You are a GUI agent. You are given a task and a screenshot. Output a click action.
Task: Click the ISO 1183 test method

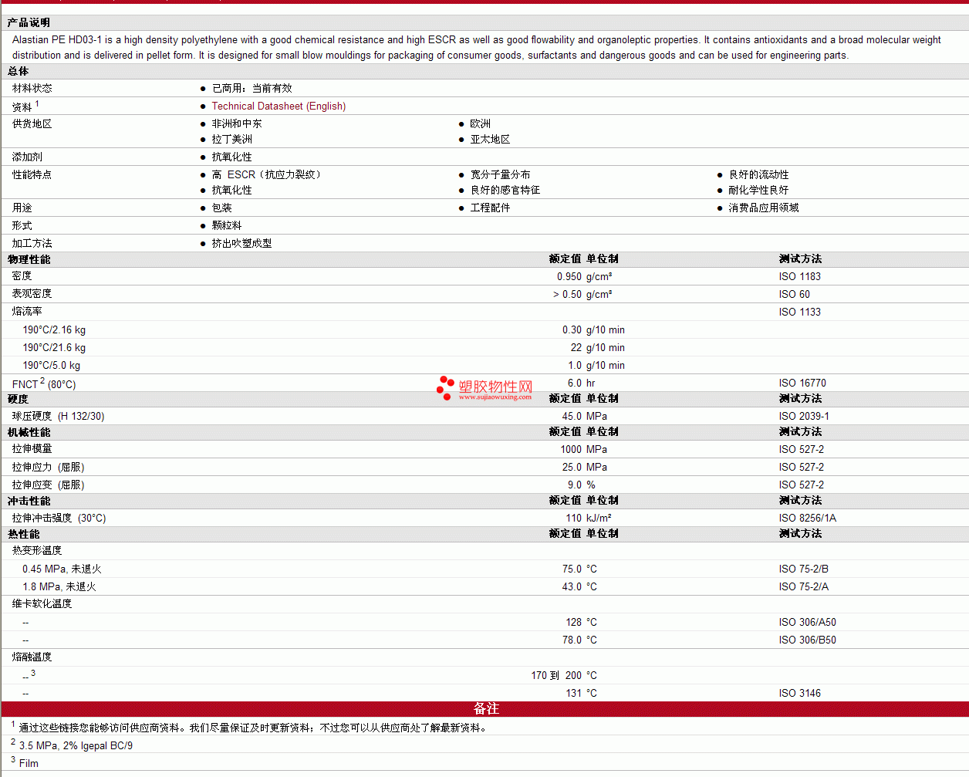click(x=800, y=277)
